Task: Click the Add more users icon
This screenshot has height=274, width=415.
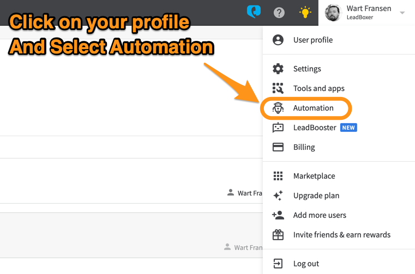Action: [278, 215]
